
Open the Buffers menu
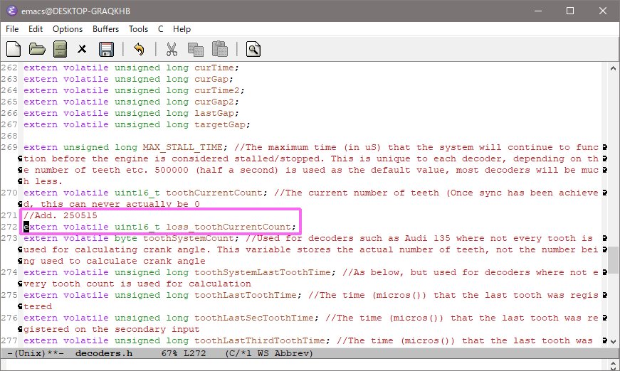coord(105,29)
